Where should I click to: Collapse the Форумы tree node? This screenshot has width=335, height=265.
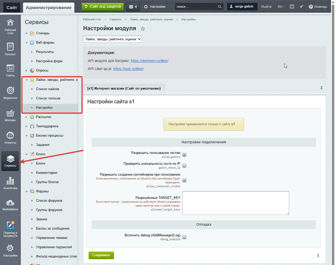pos(26,191)
